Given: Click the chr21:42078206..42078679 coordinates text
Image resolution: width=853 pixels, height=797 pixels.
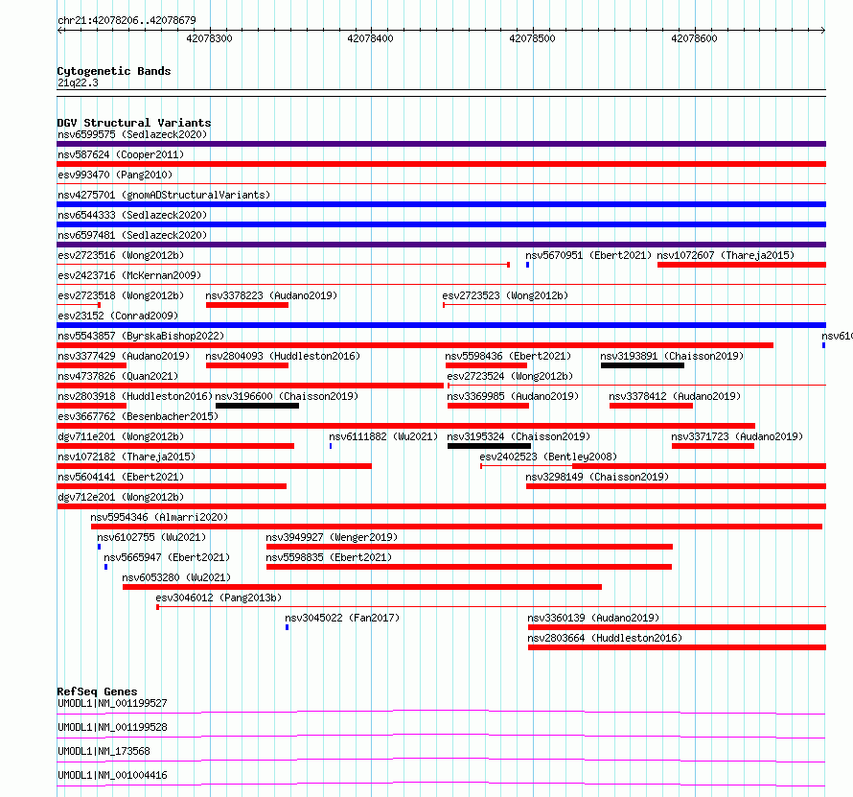Looking at the screenshot, I should coord(127,21).
